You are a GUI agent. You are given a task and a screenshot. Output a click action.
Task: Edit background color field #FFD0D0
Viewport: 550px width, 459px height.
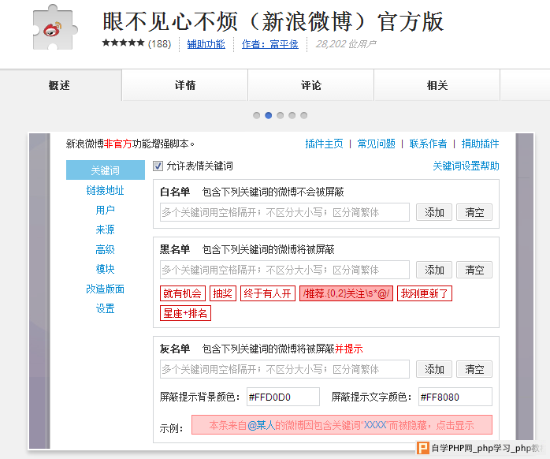point(283,397)
